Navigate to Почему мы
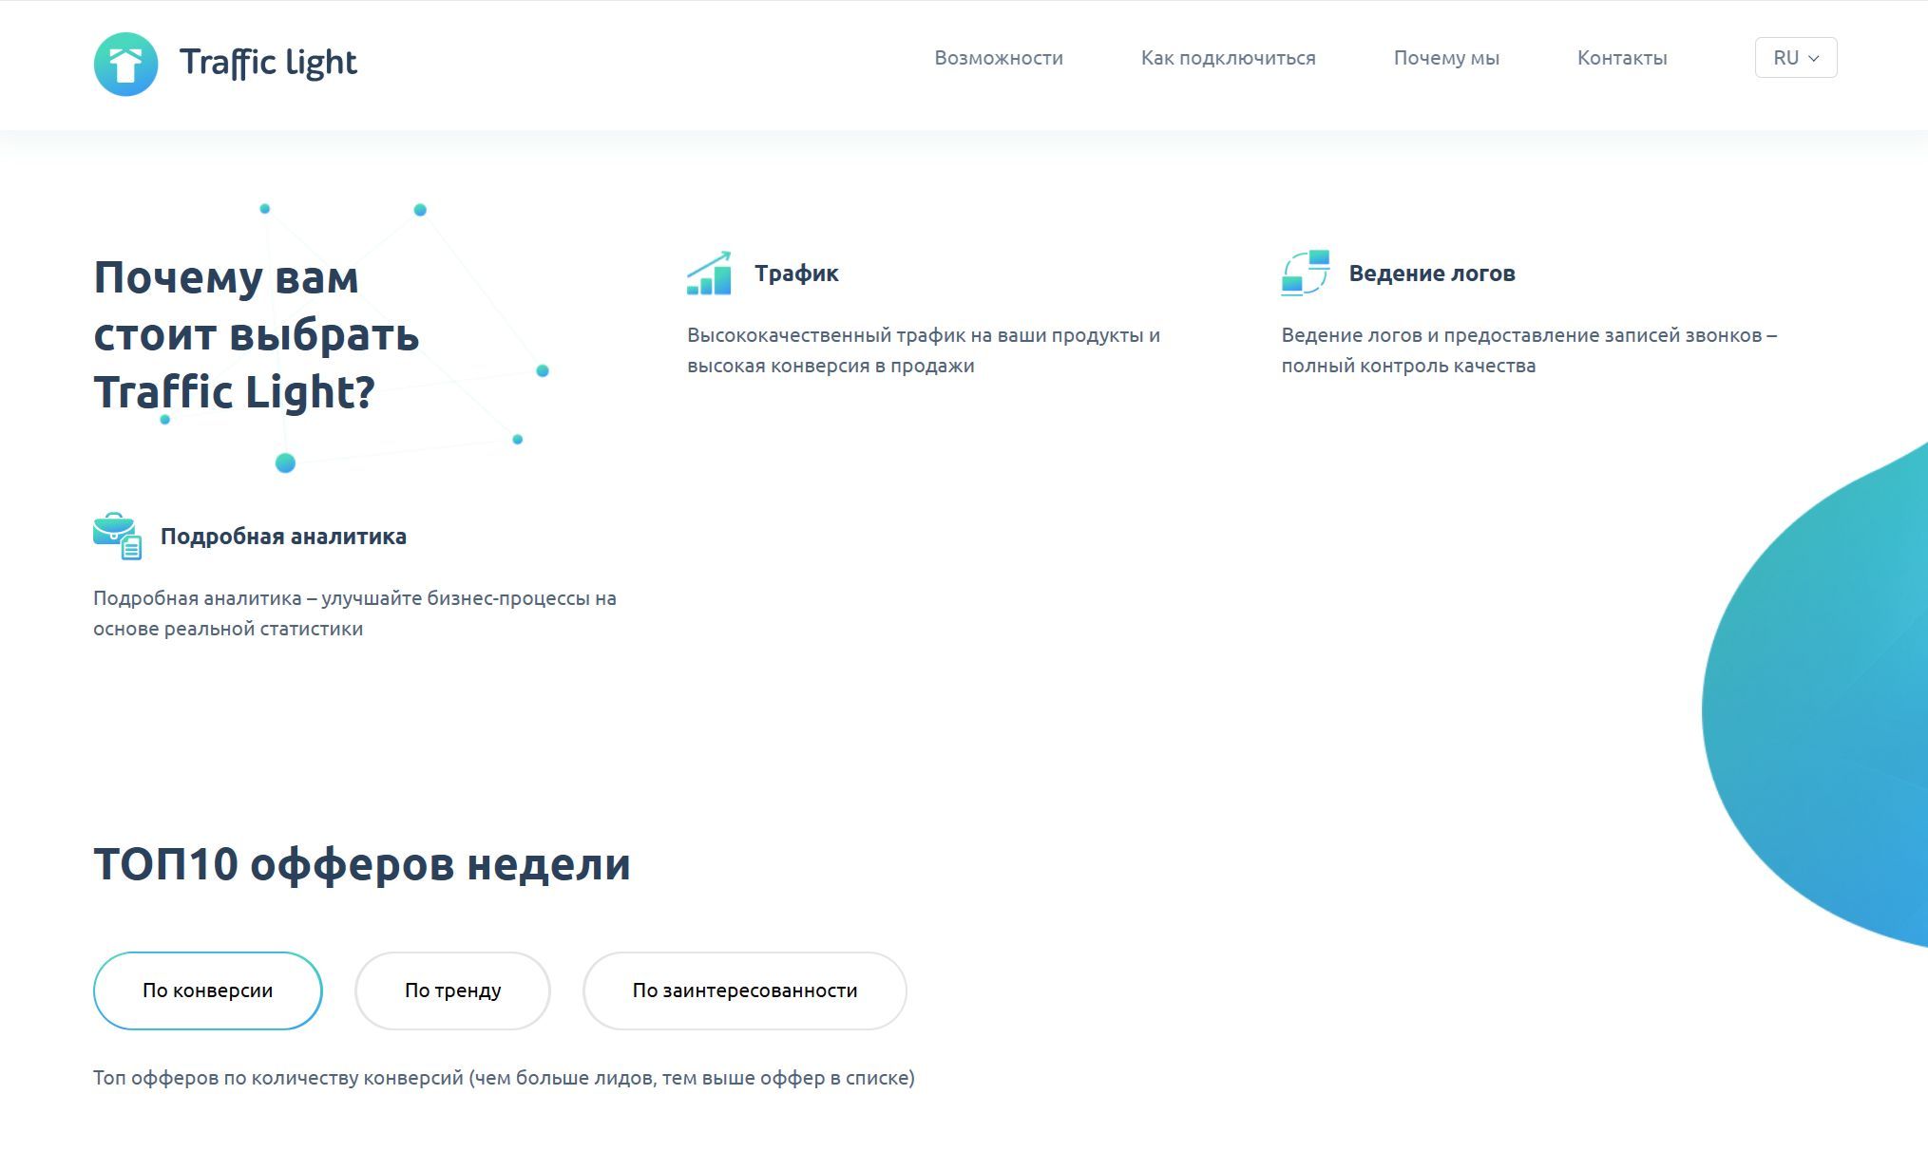Image resolution: width=1928 pixels, height=1151 pixels. pyautogui.click(x=1445, y=58)
